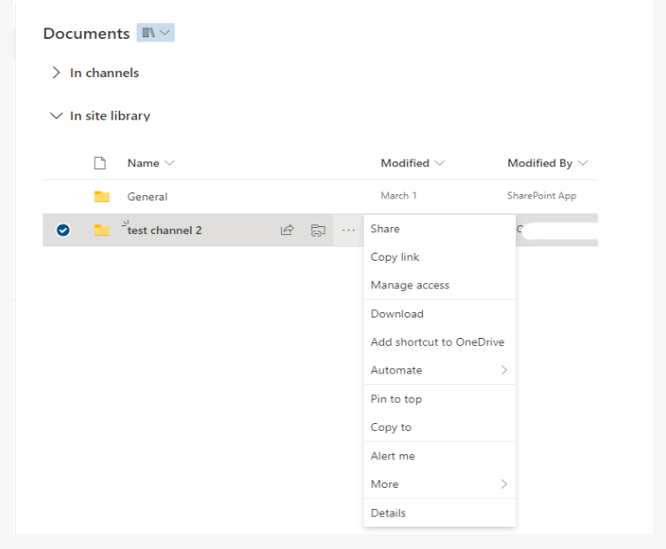The height and width of the screenshot is (549, 666).
Task: Collapse the In site library section
Action: tap(56, 115)
